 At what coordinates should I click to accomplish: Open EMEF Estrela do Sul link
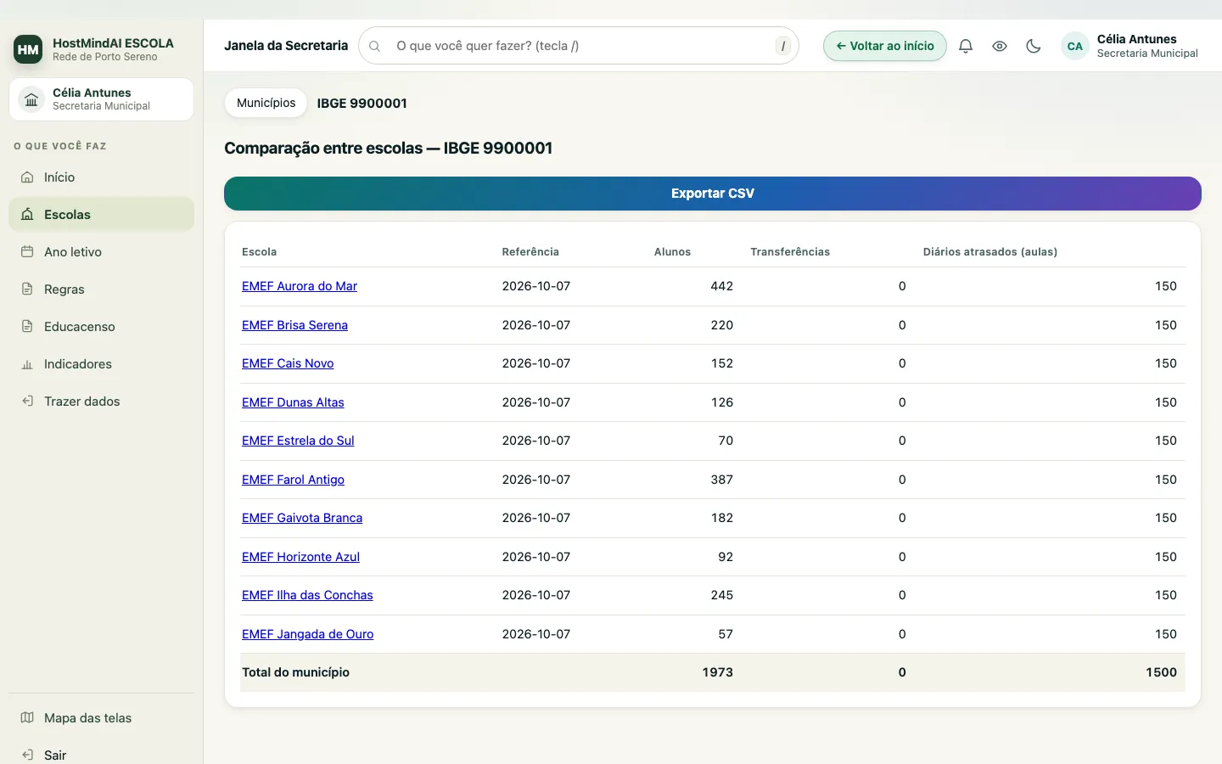[298, 441]
